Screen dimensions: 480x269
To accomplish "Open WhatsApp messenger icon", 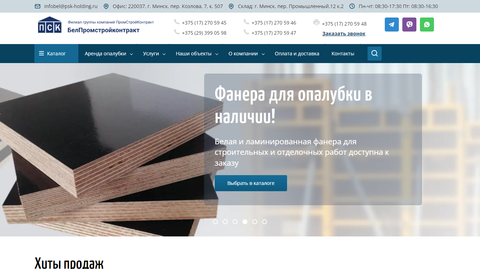I will [x=427, y=25].
